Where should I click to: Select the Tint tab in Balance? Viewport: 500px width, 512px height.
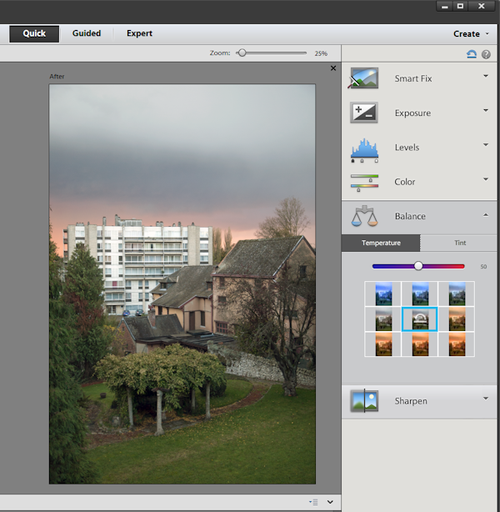coord(460,243)
